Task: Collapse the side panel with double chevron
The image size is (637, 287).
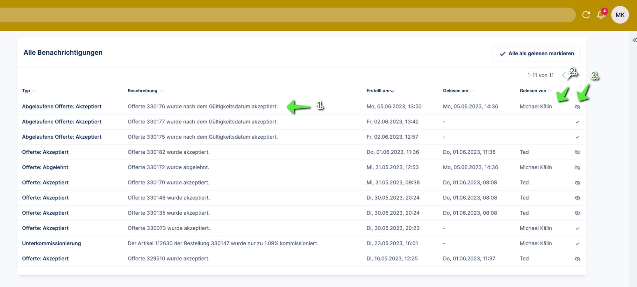Action: 634,40
